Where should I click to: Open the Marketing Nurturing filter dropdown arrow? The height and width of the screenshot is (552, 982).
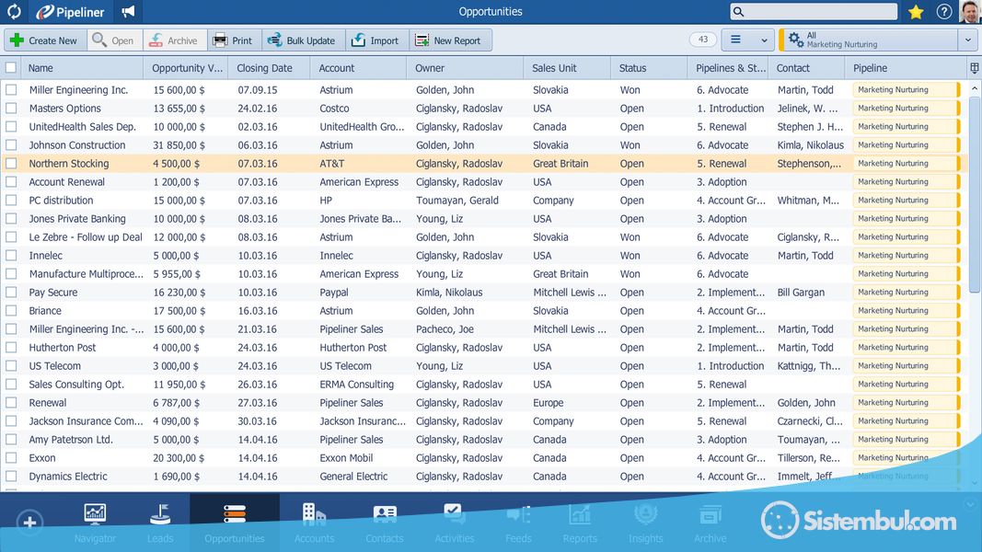(x=967, y=40)
